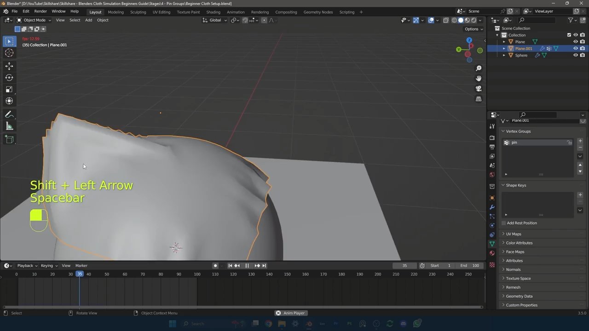Expand the Sphere item in outliner

click(x=504, y=55)
